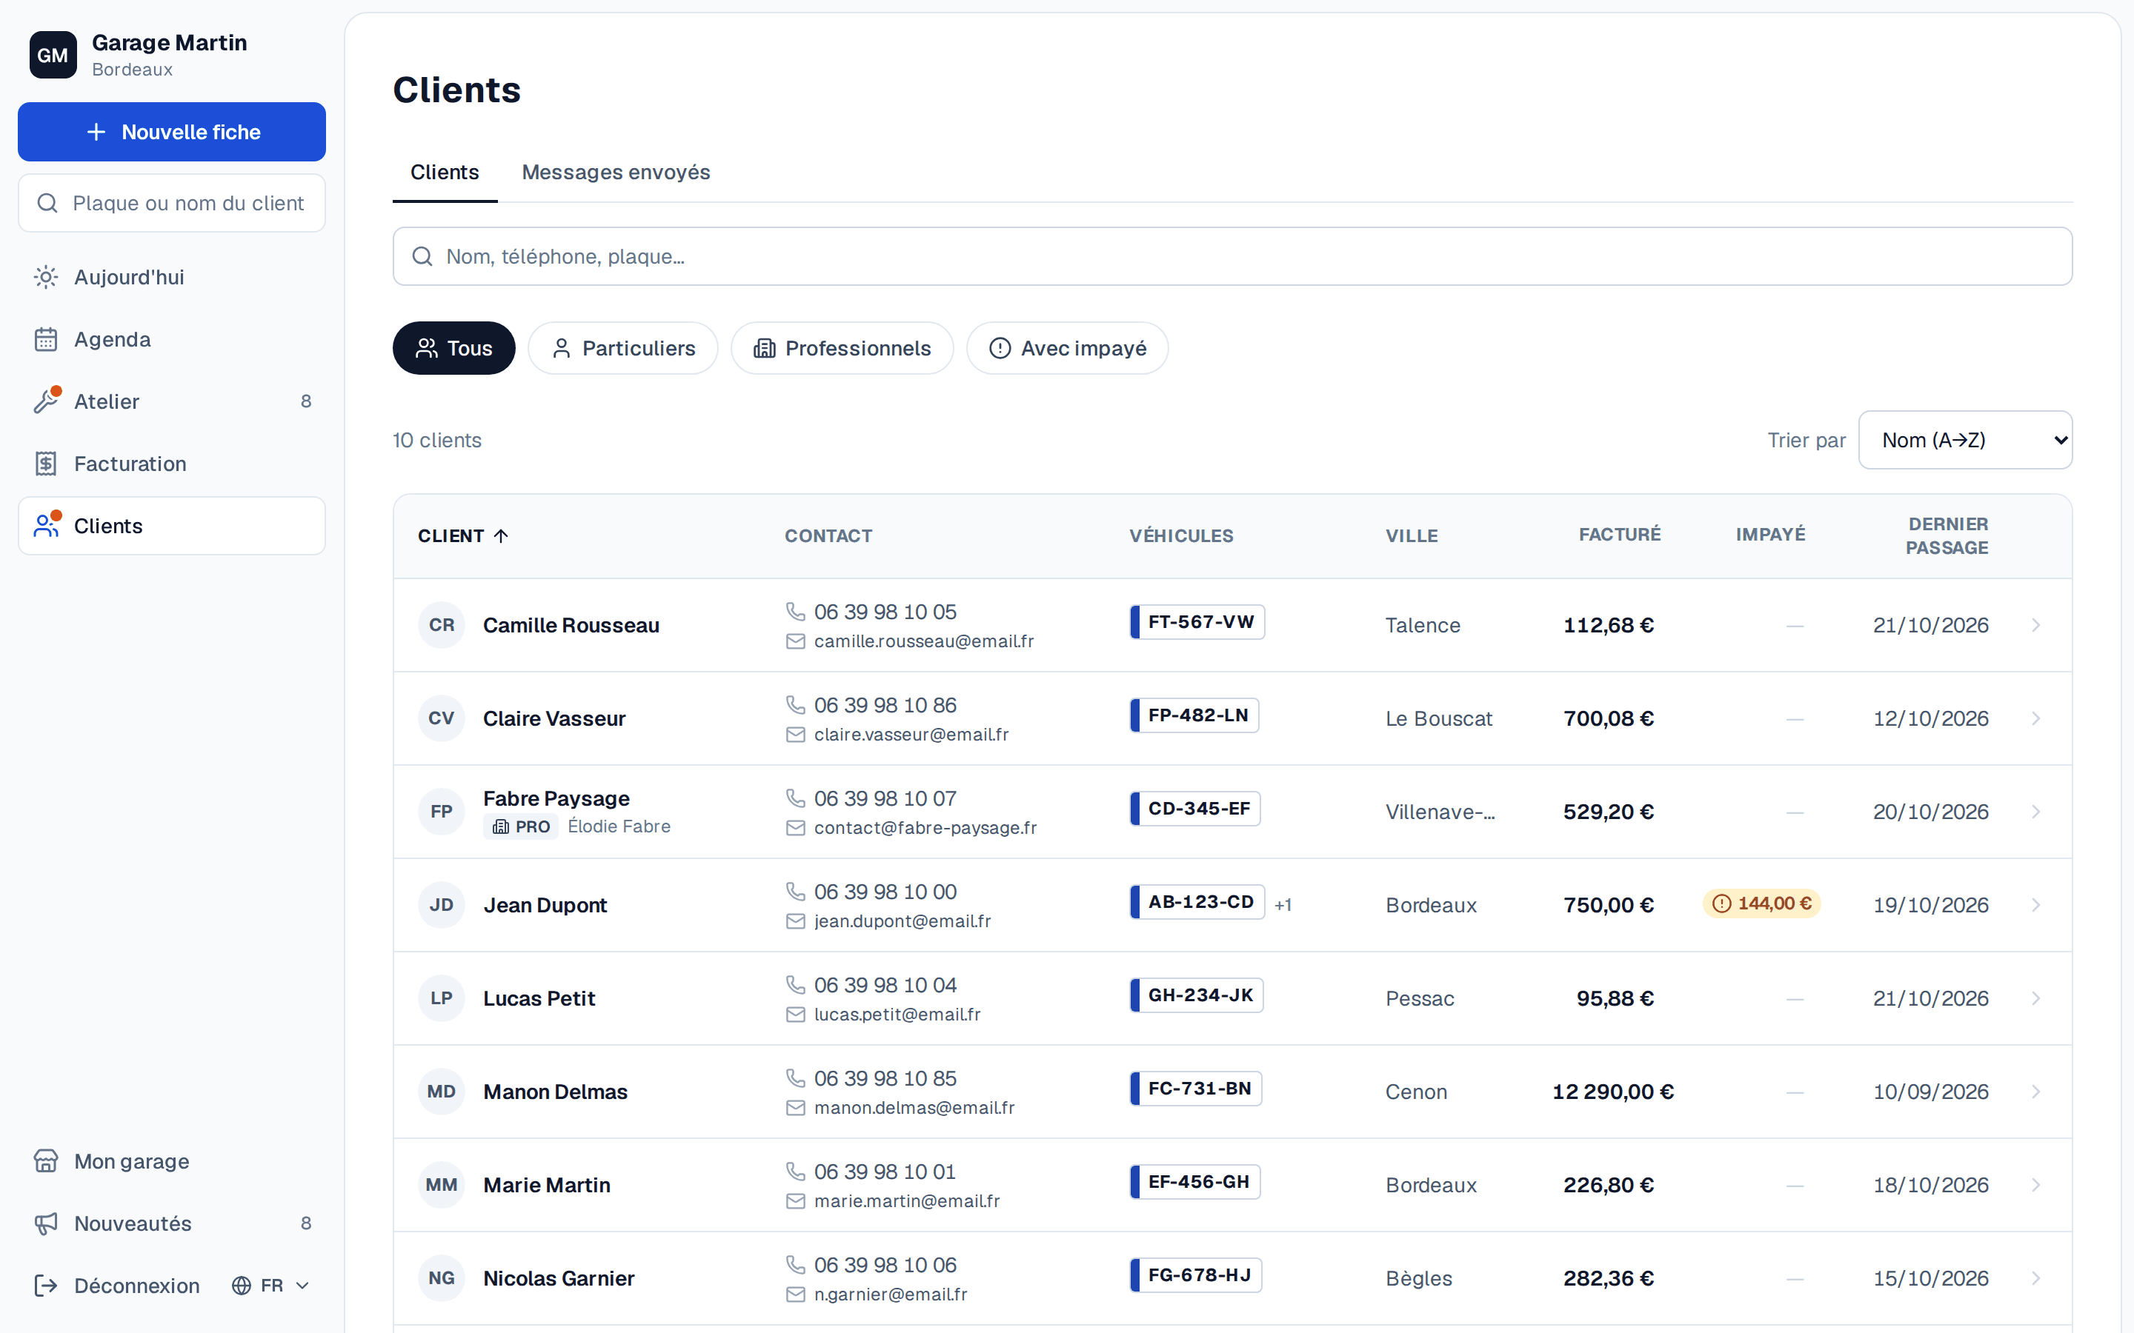Open the Facturation section
The height and width of the screenshot is (1333, 2134).
[x=172, y=464]
